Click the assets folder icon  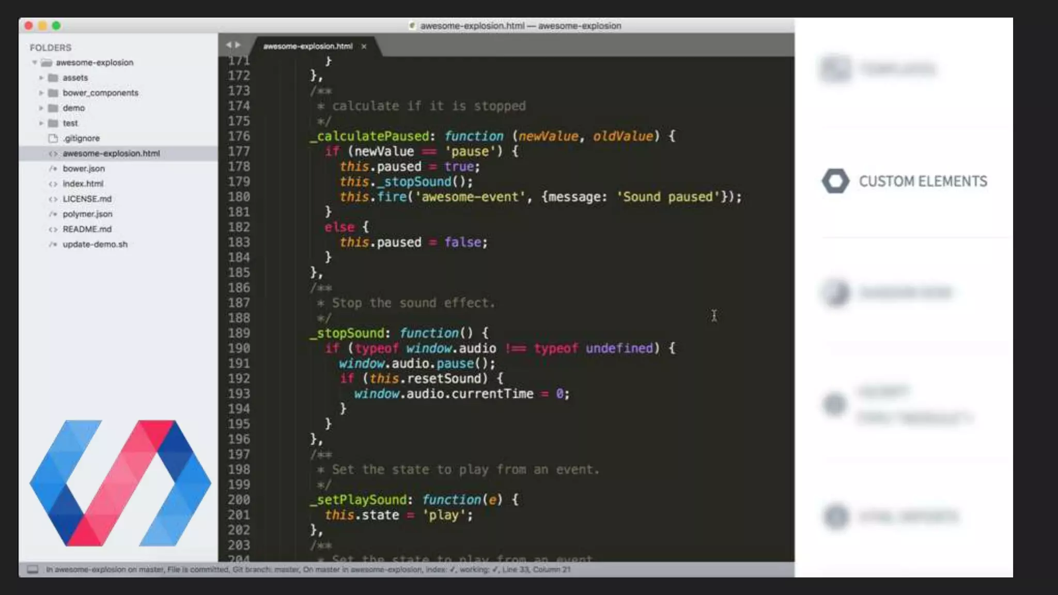[x=53, y=77]
